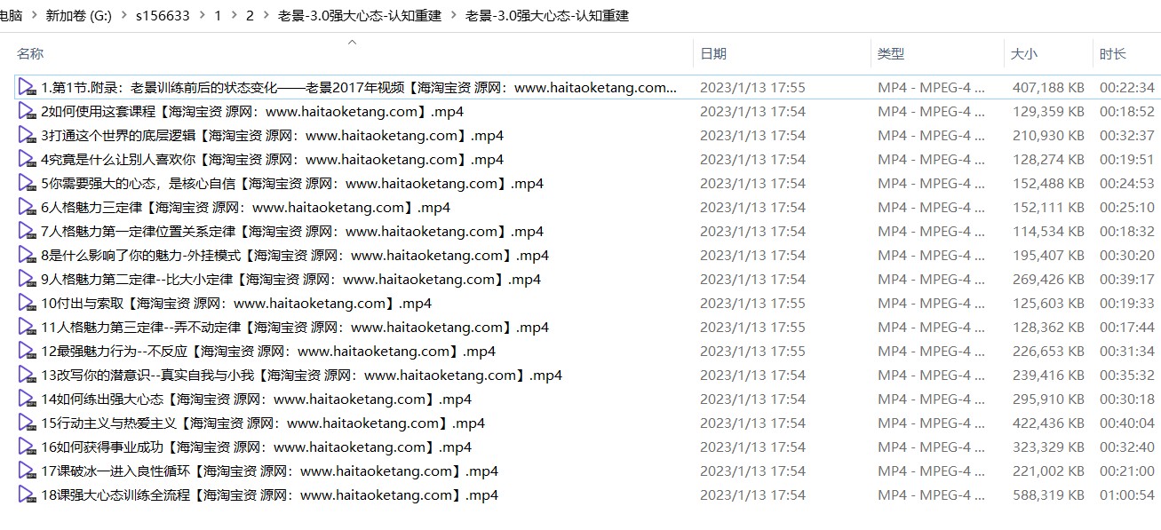Image resolution: width=1161 pixels, height=530 pixels.
Task: Click size value 125,603 KB
Action: click(x=1048, y=304)
